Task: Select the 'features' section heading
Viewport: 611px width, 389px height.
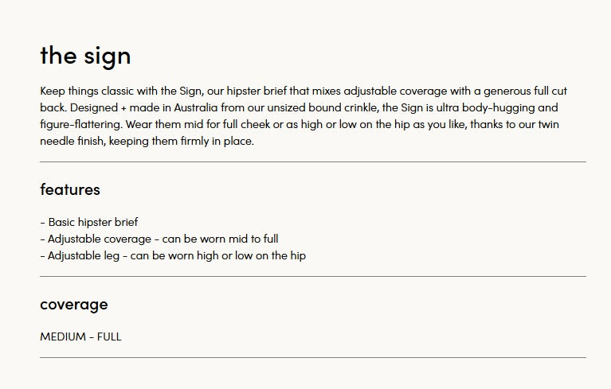Action: click(70, 189)
